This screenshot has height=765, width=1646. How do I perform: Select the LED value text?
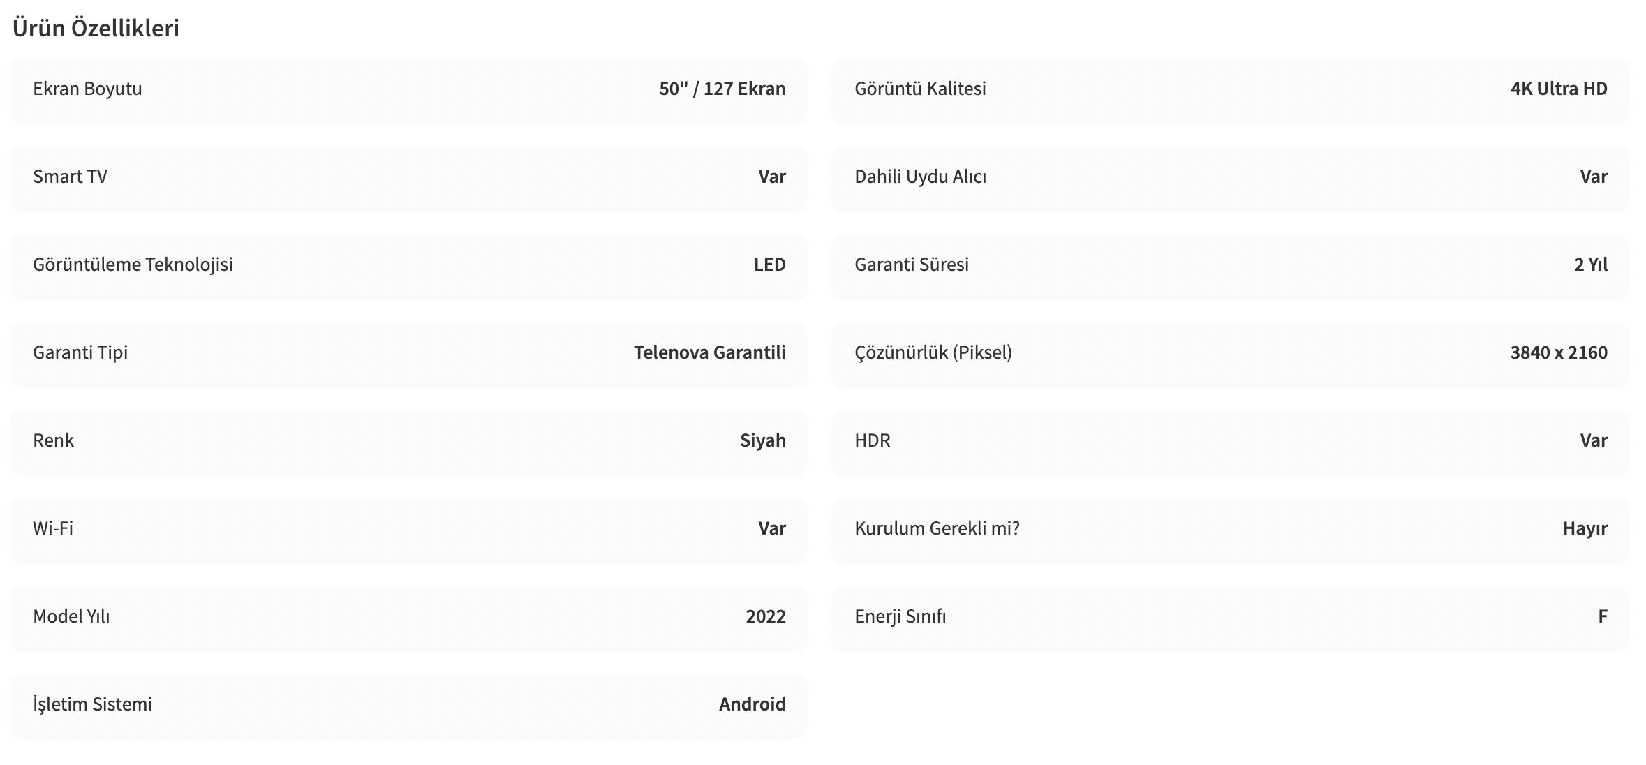click(x=769, y=265)
